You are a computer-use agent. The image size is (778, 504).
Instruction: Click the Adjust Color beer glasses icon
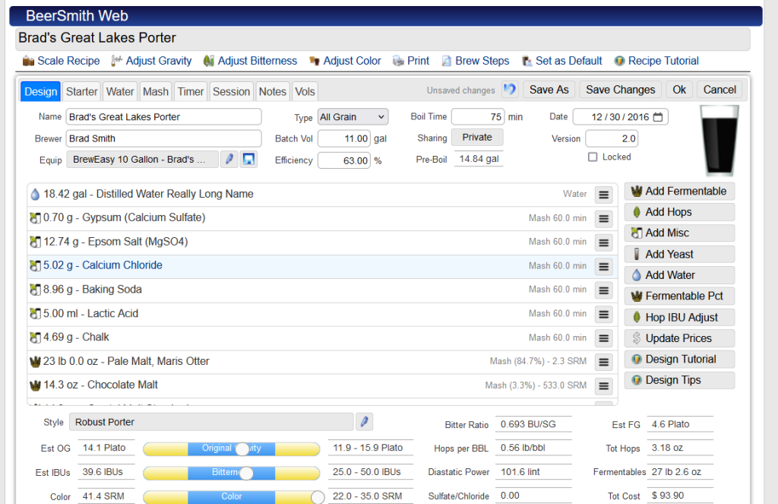314,61
